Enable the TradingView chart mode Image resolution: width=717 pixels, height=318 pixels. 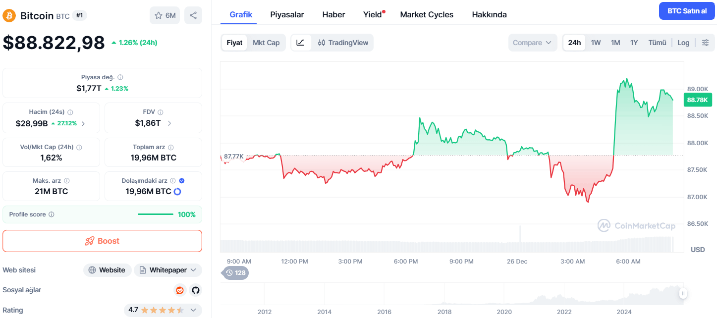342,43
